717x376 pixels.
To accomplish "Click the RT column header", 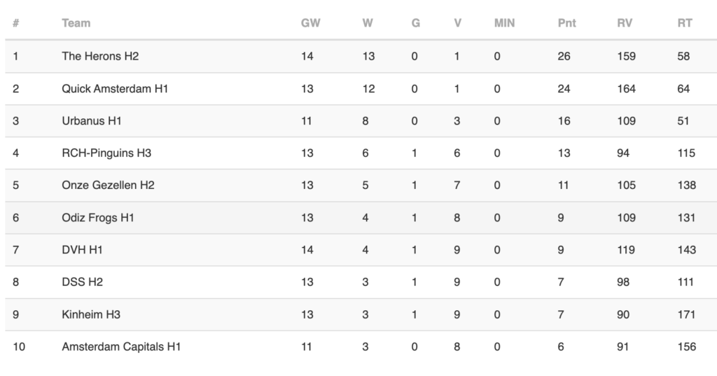I will click(685, 23).
